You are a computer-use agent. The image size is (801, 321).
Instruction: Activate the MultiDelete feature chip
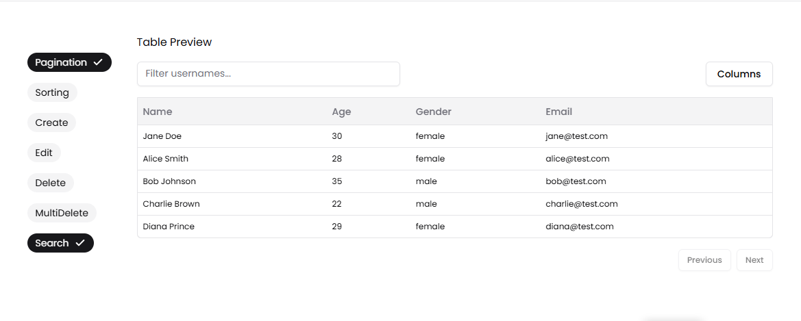pos(62,213)
